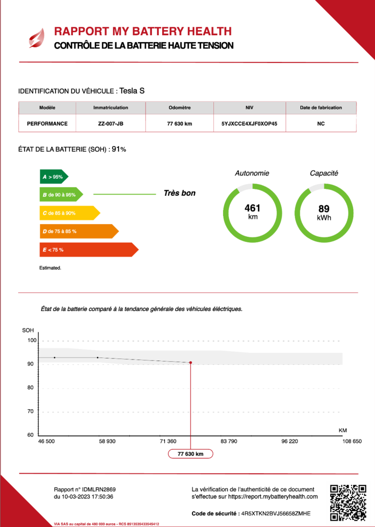Screen dimensions: 375x527
Task: Click the 96 220 x-axis value
Action: [x=290, y=441]
